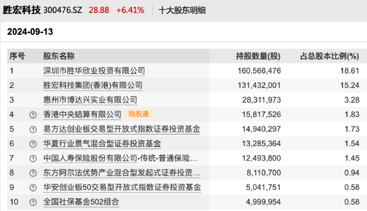The width and height of the screenshot is (367, 211).
Task: Open the info icon beside 华安创业板50交易型开放式指数
Action: (x=33, y=188)
